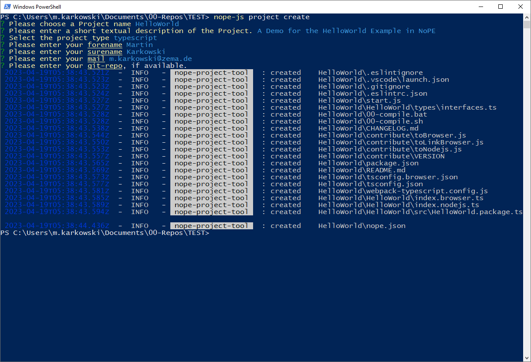Click the 'nope-js project create' command text
This screenshot has width=531, height=362.
point(262,17)
